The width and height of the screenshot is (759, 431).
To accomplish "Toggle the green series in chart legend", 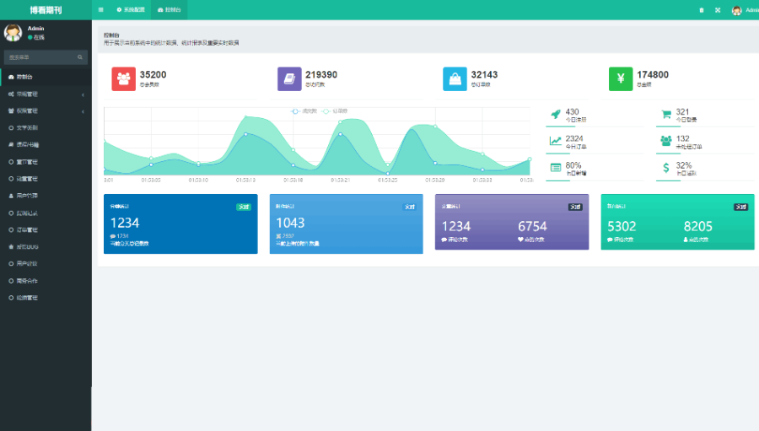I will pos(335,111).
